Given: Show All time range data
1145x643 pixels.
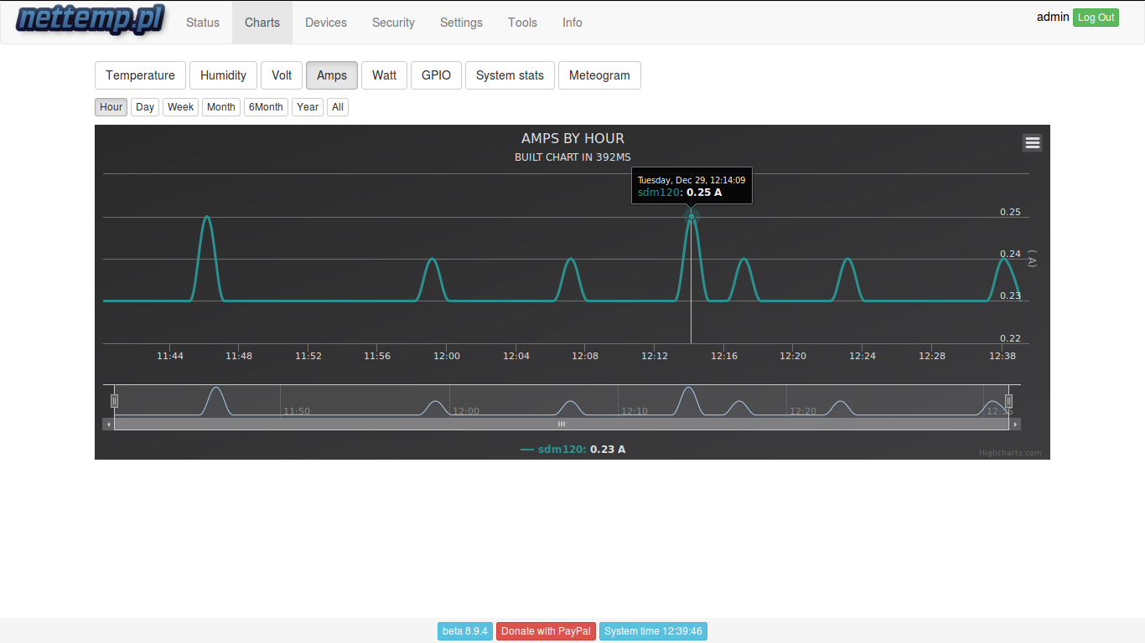Looking at the screenshot, I should pos(337,107).
